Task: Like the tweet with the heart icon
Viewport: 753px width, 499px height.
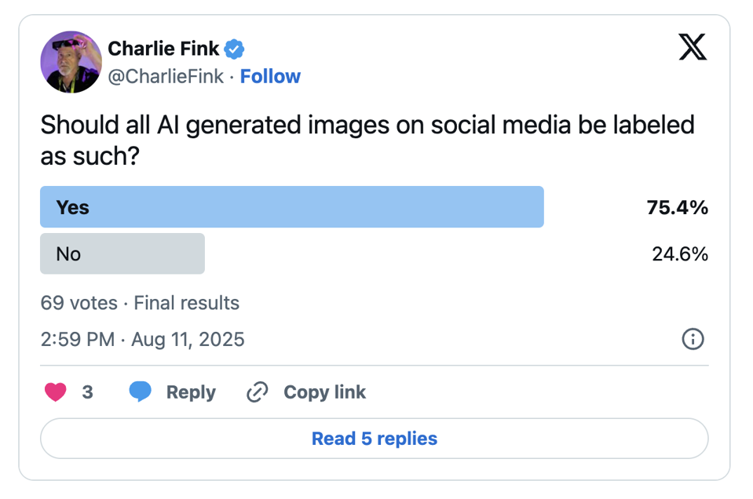Action: tap(56, 392)
